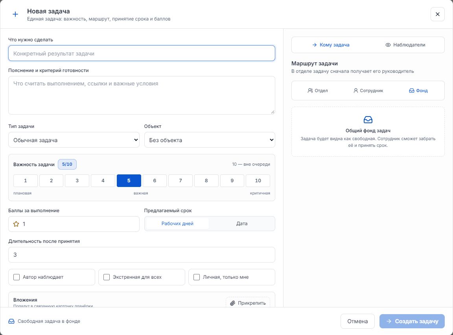Check the Личная, только мне option

197,277
